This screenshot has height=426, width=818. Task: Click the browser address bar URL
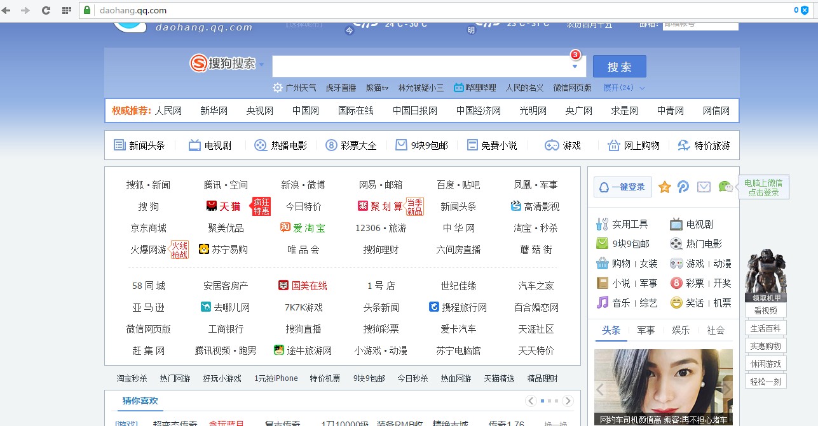tap(133, 10)
